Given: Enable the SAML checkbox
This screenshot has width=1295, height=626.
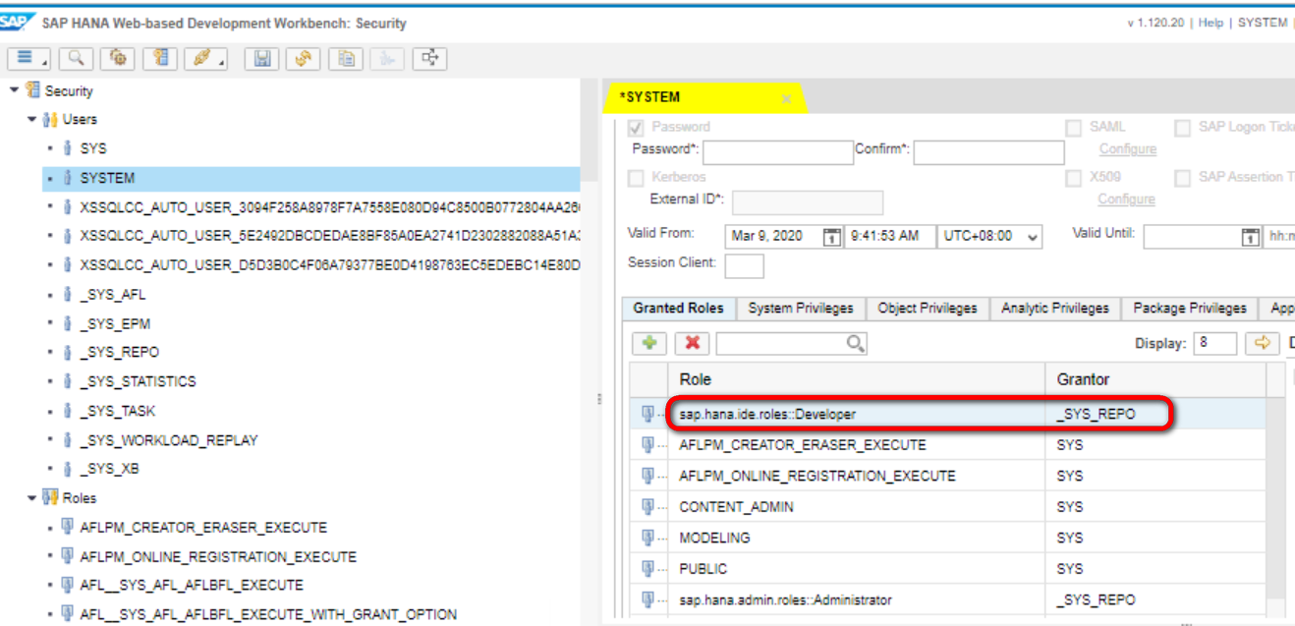Looking at the screenshot, I should click(x=1074, y=127).
